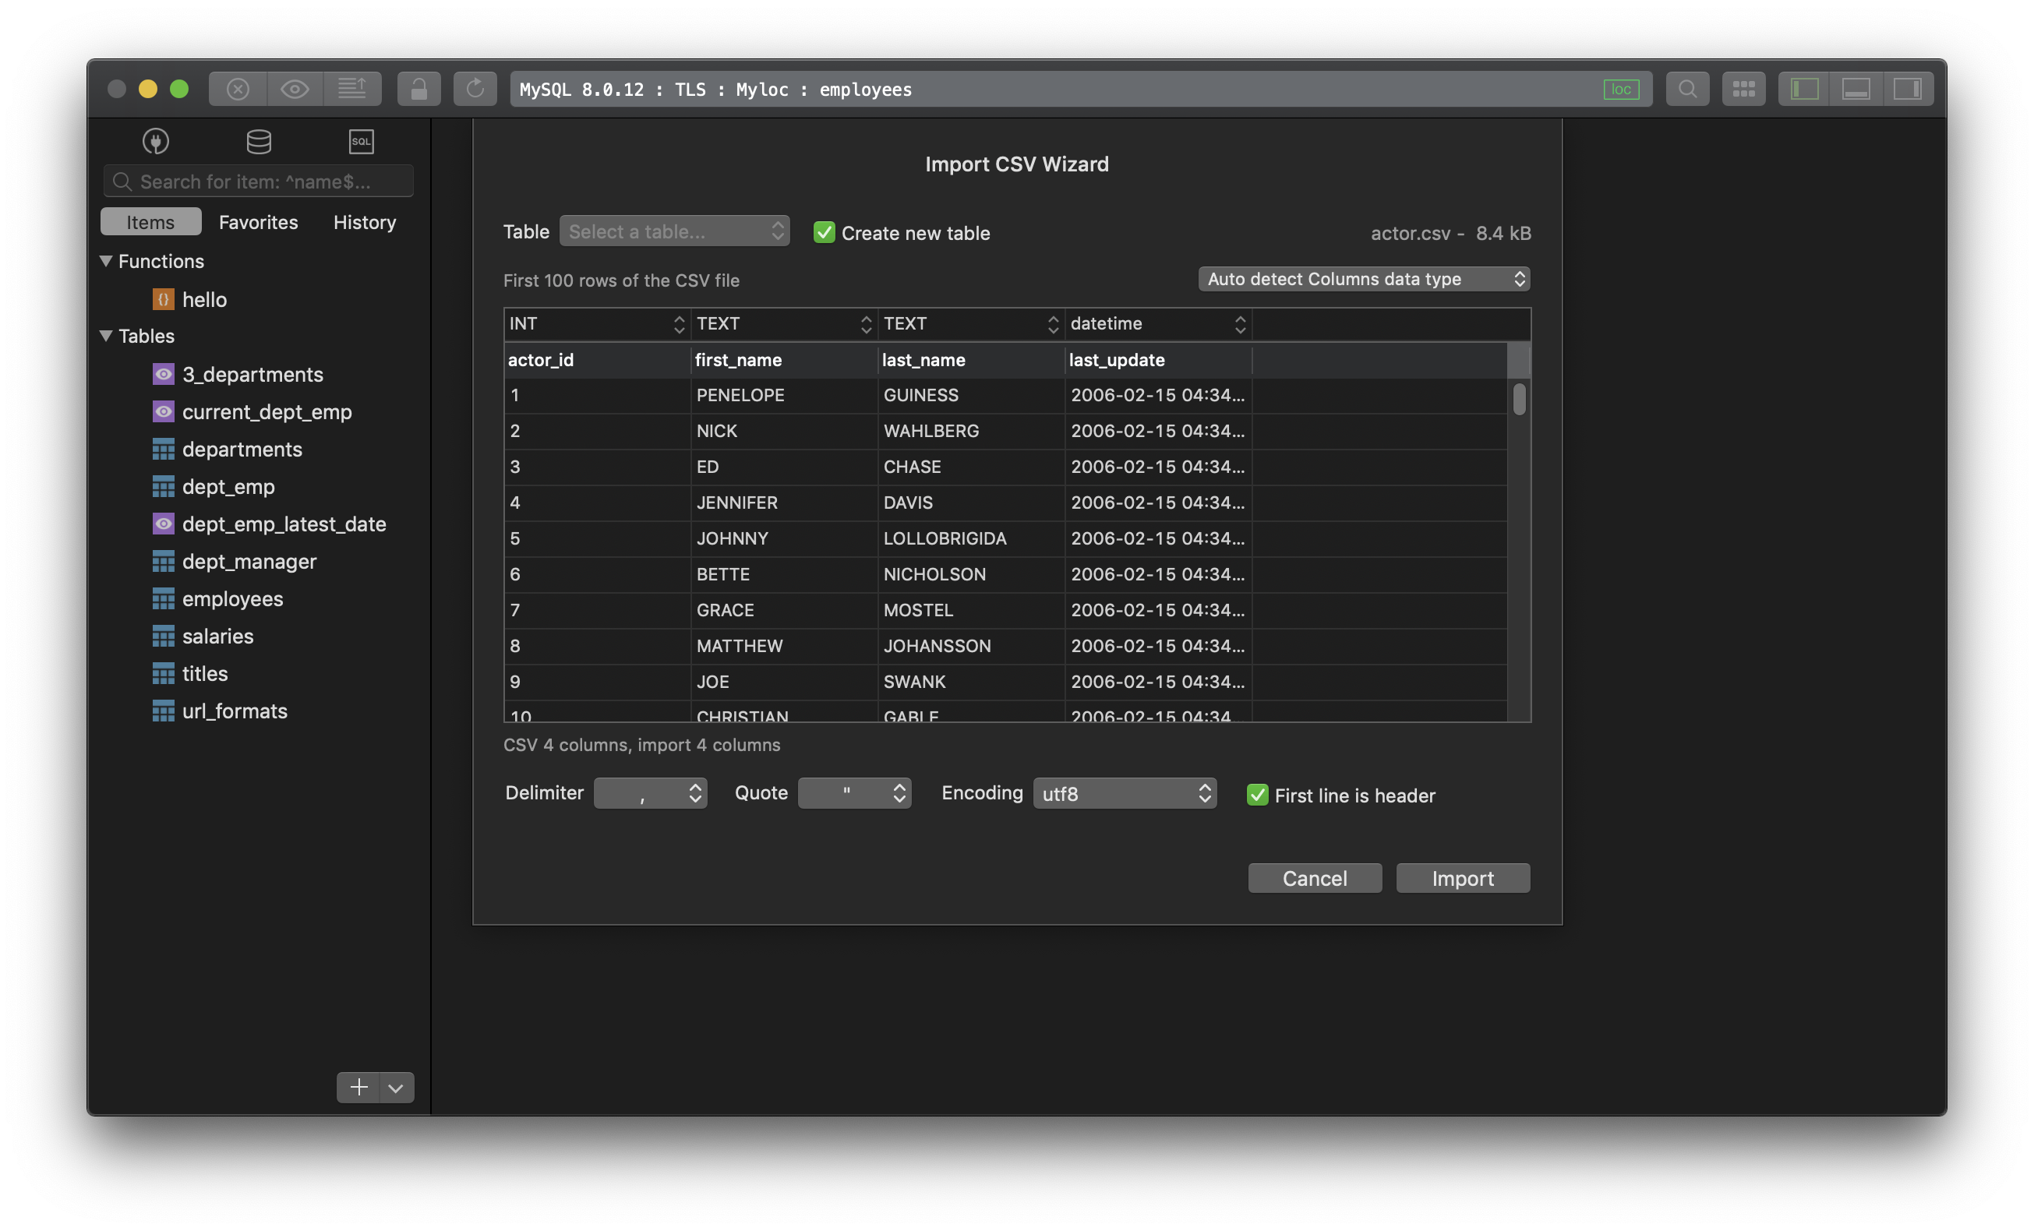The width and height of the screenshot is (2034, 1231).
Task: Click the search magnifier icon
Action: point(1686,87)
